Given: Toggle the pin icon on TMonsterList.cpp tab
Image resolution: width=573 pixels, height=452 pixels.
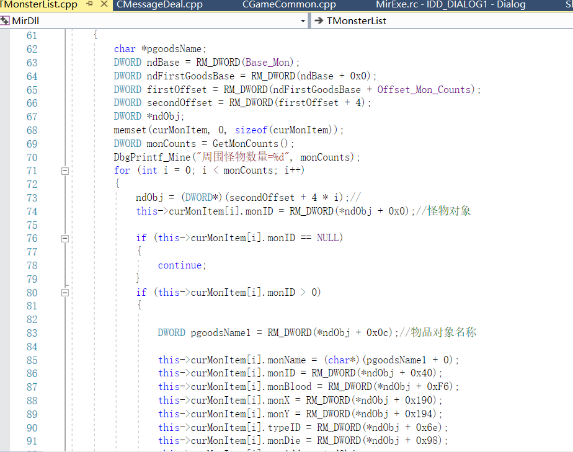Looking at the screenshot, I should (90, 5).
